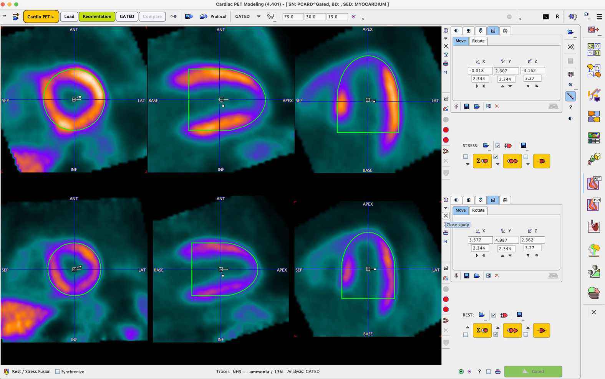Launch Cardiac MRI tool icon in sidebar
Viewport: 605px width, 379px height.
click(x=594, y=204)
